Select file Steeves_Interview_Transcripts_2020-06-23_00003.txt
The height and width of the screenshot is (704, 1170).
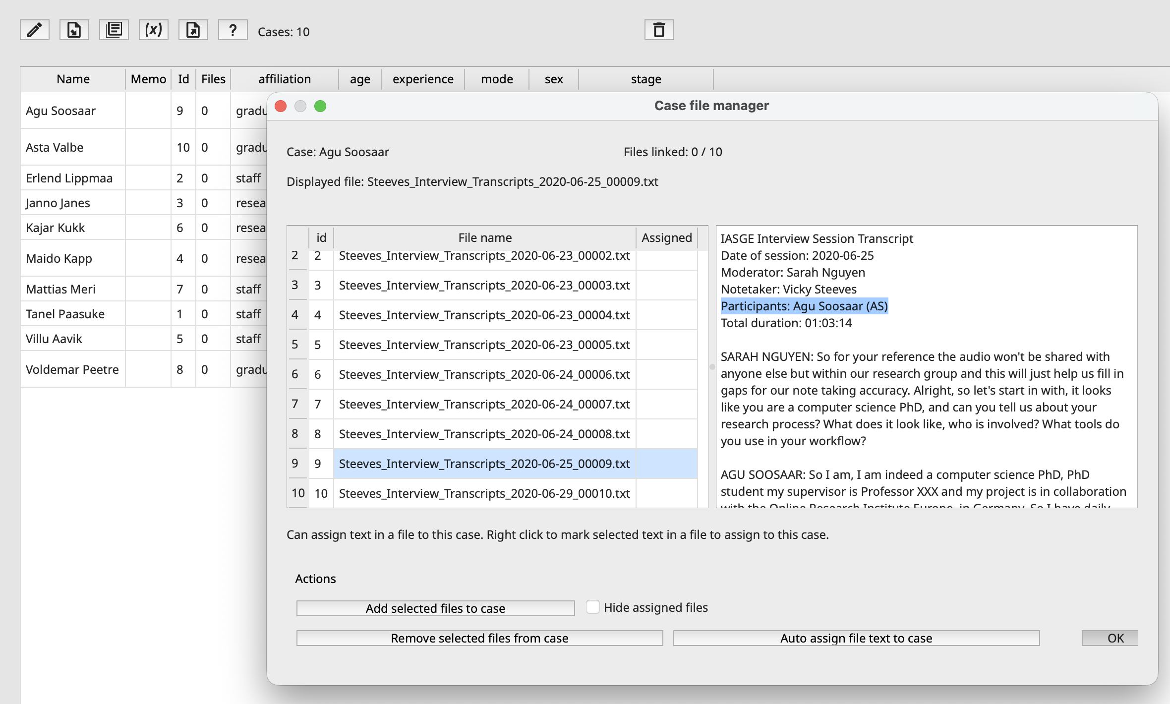484,286
